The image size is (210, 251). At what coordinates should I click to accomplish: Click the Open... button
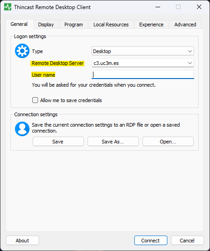click(x=168, y=142)
